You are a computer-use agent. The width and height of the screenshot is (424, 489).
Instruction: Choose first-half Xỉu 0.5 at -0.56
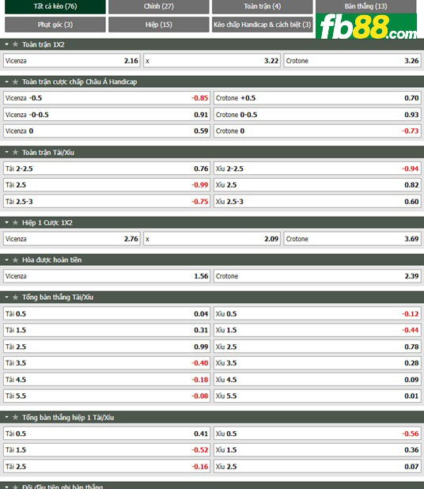tap(317, 434)
